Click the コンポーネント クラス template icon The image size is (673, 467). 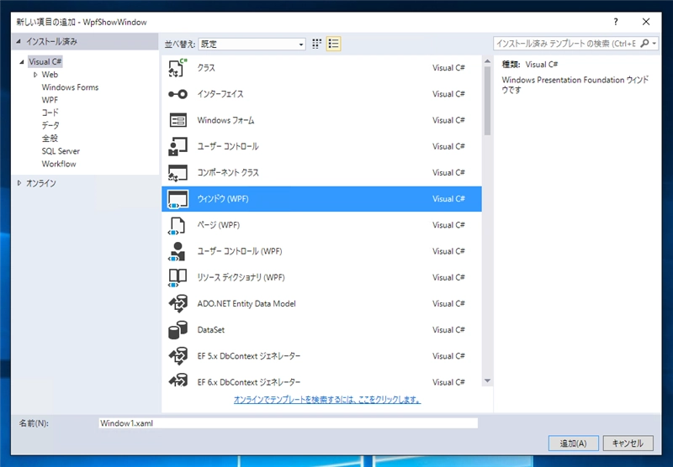(x=178, y=173)
